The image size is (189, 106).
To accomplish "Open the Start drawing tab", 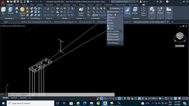I will pos(6,22).
